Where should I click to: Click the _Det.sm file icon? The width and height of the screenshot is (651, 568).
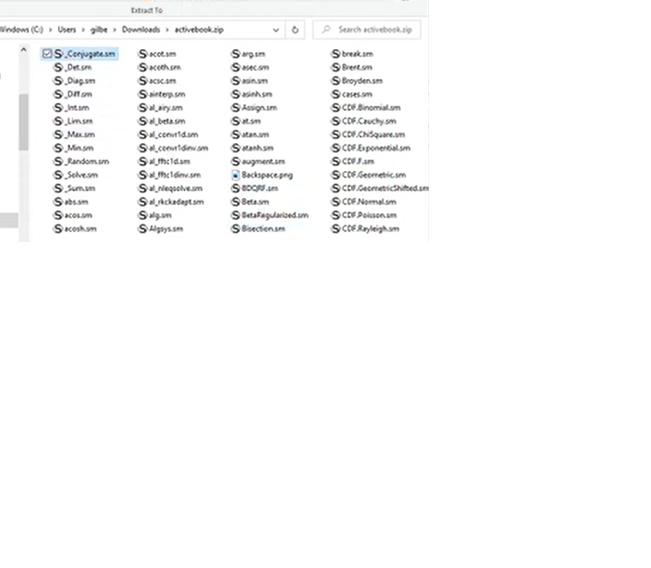(x=59, y=67)
